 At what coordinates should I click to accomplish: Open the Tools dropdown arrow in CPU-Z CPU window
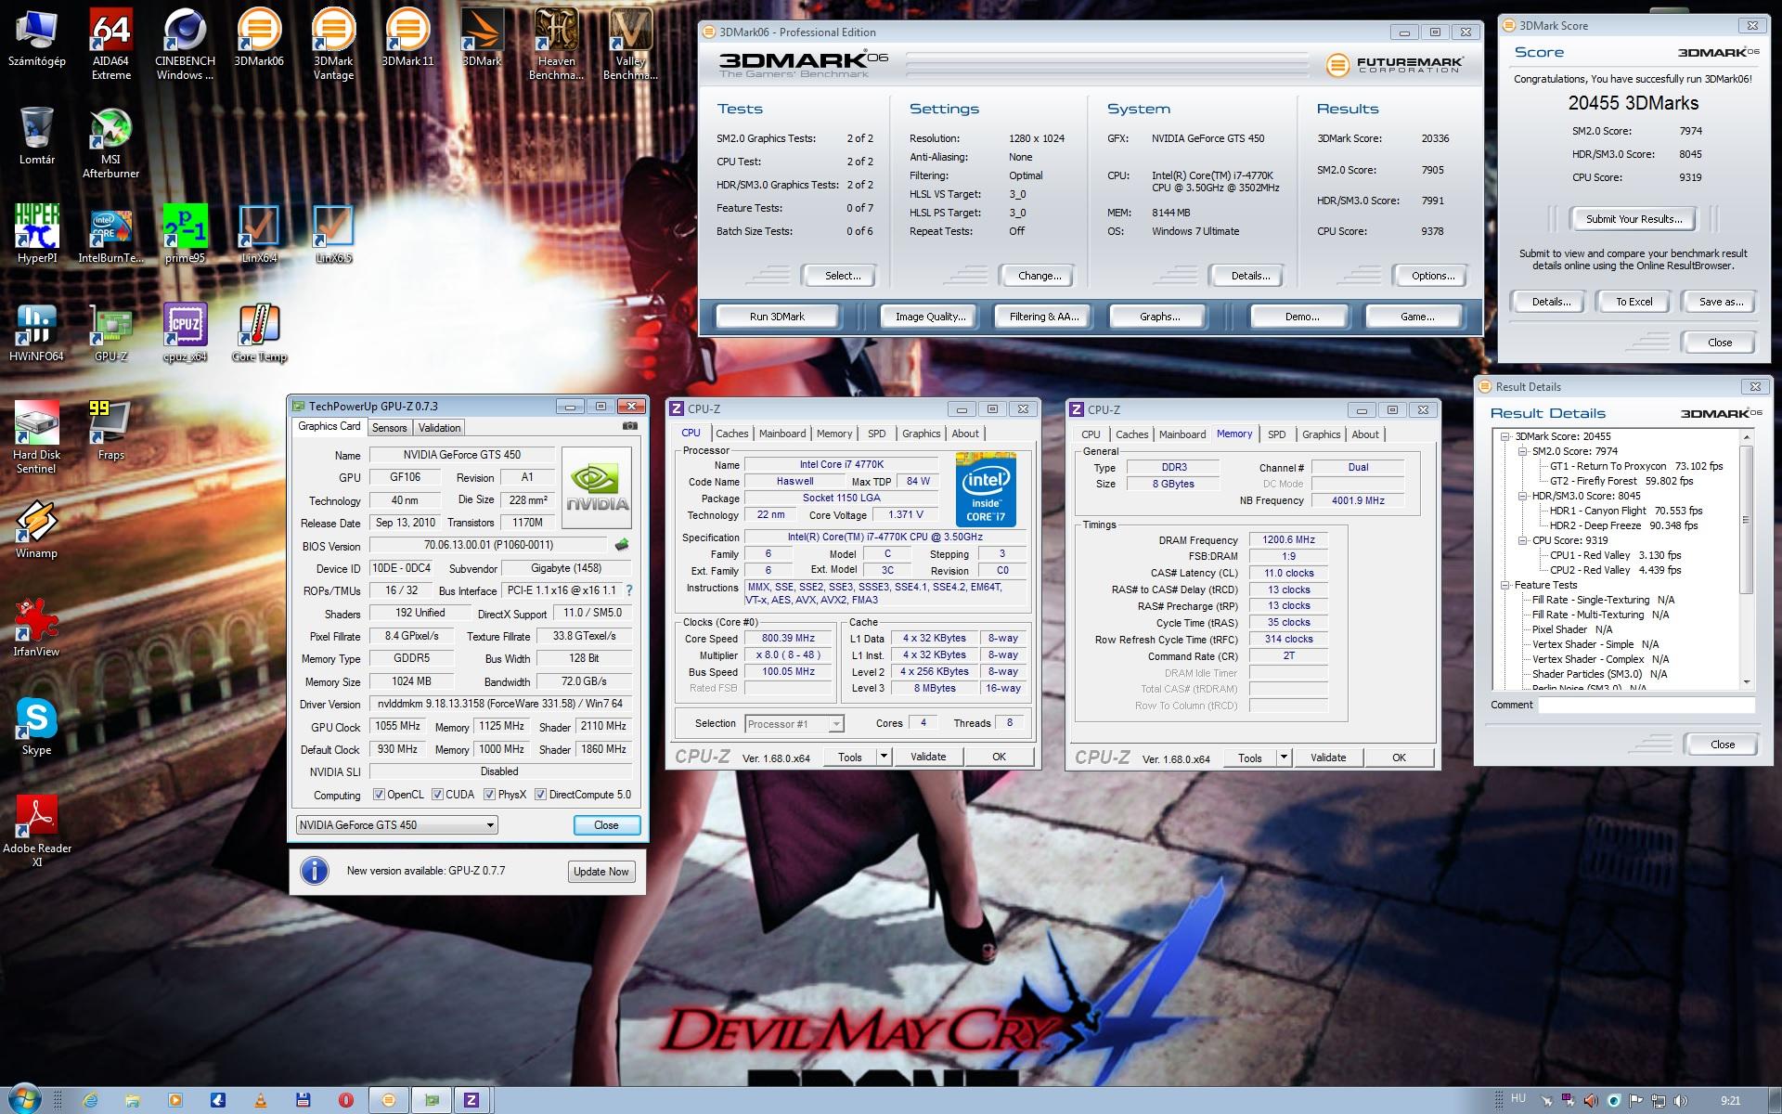pyautogui.click(x=884, y=757)
